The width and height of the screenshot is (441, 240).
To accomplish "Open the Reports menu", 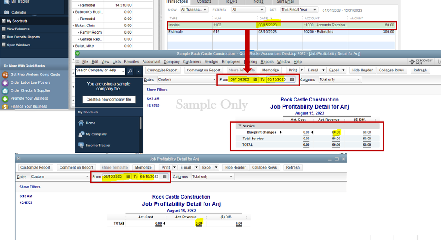I will [x=267, y=62].
